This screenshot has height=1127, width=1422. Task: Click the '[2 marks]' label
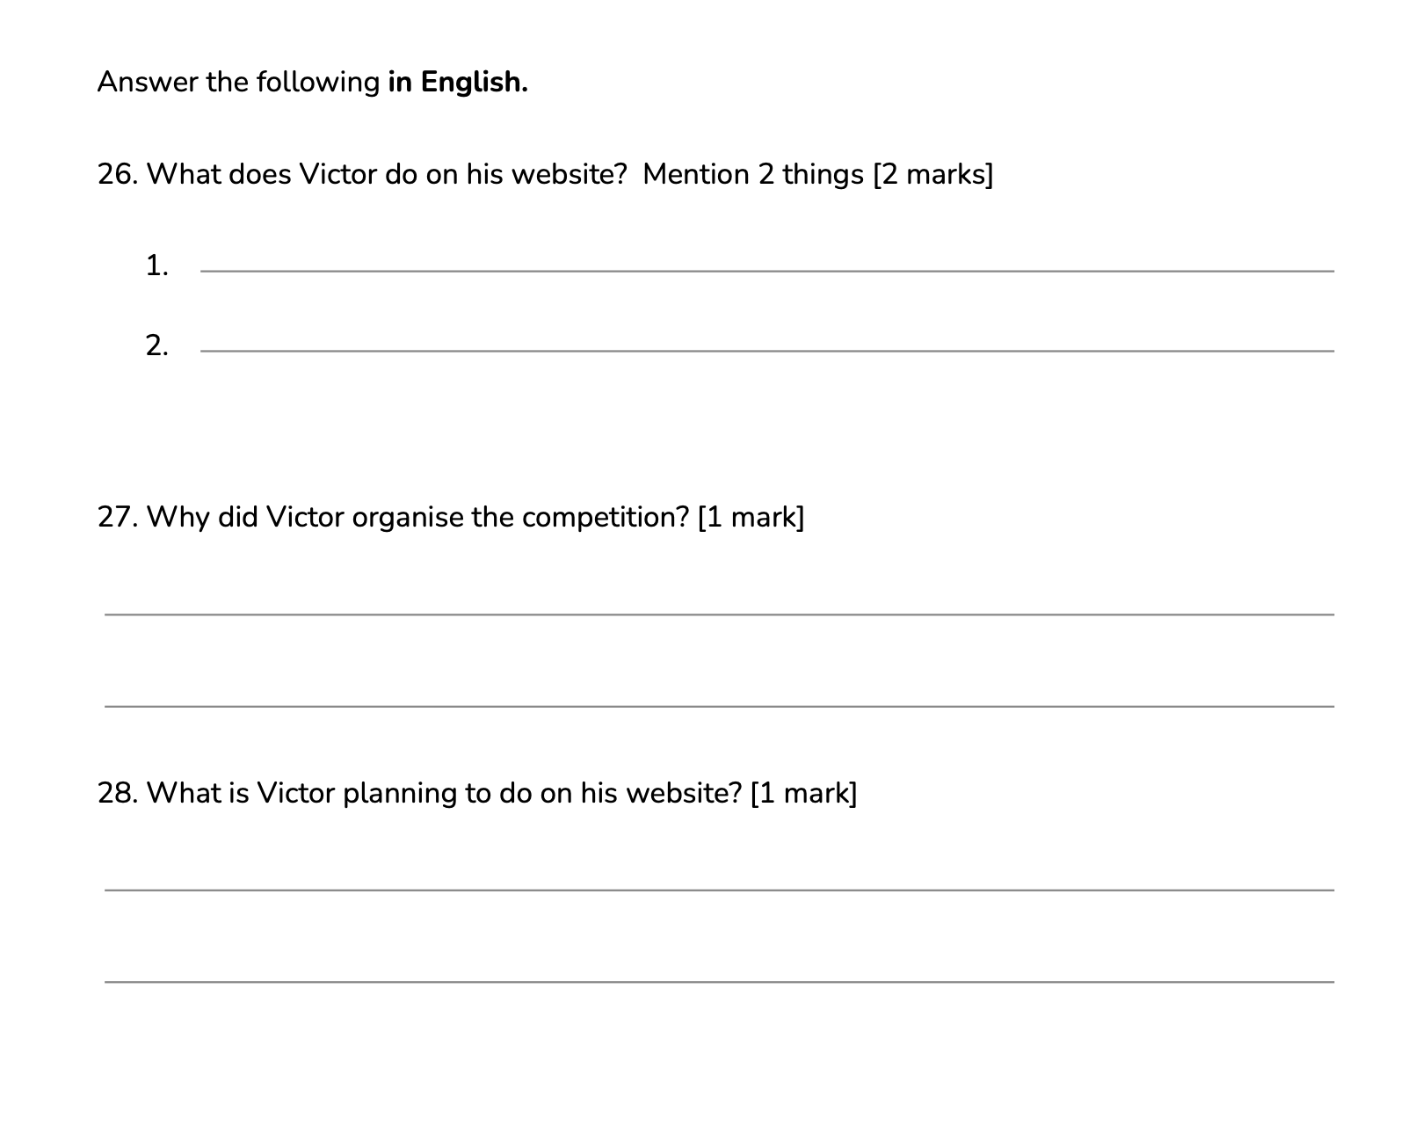(932, 174)
